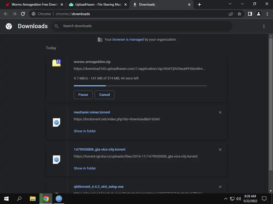Show mechanic-miner.torrent in folder
Viewport: 273px width, 204px height.
(x=85, y=131)
